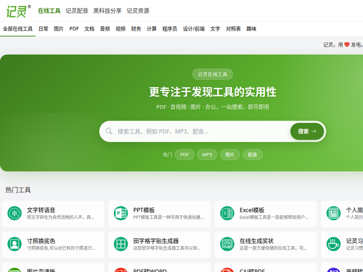The height and width of the screenshot is (272, 363).
Task: Open the PPT模板 icon
Action: [121, 213]
